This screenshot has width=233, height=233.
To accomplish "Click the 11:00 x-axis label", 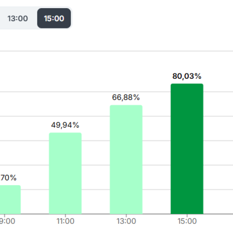I will tap(65, 221).
